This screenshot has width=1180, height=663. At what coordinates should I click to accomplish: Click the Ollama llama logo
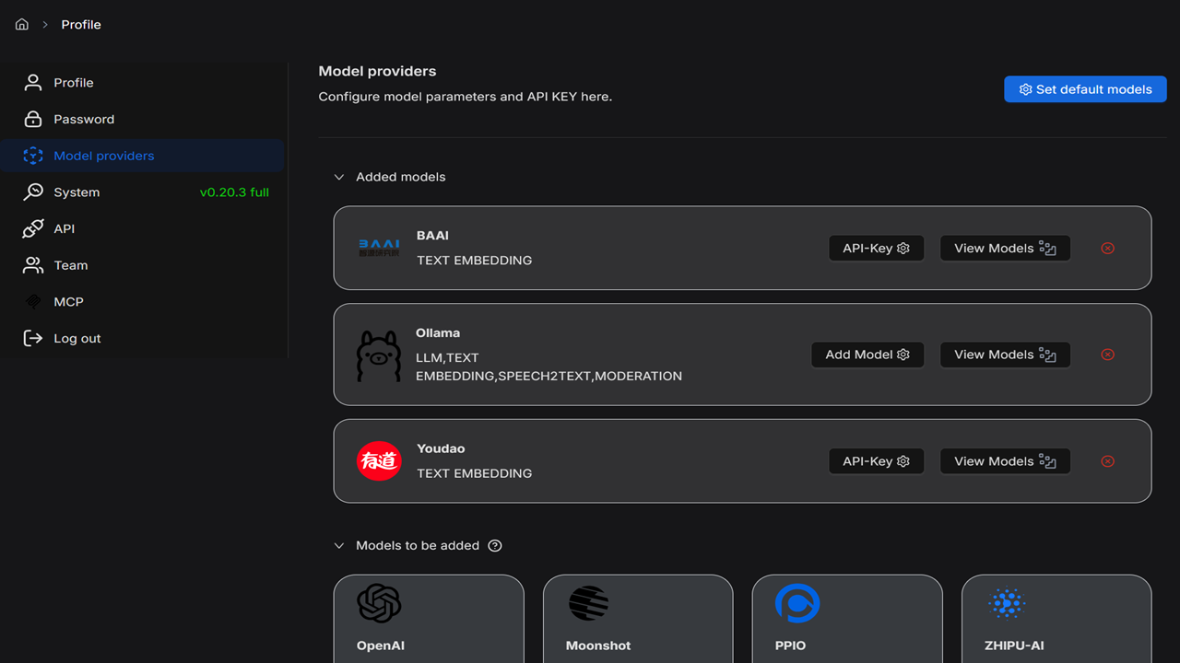379,355
